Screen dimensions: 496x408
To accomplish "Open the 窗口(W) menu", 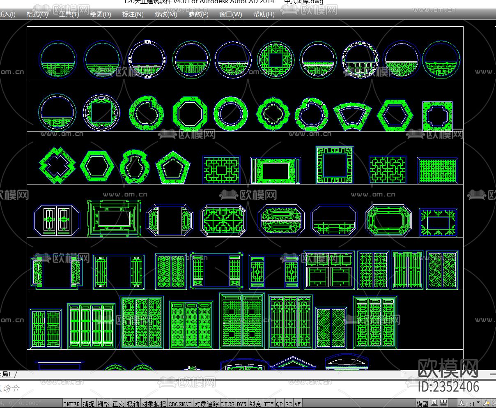I will (231, 14).
